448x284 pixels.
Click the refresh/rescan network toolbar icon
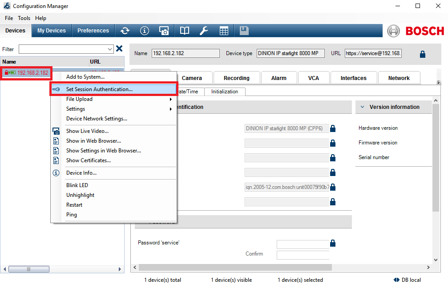point(125,31)
